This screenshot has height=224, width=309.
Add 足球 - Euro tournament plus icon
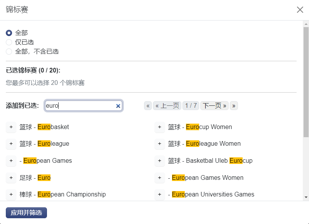(11, 178)
